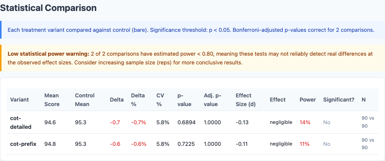Select the effect size -0.11
The width and height of the screenshot is (385, 161).
click(242, 144)
